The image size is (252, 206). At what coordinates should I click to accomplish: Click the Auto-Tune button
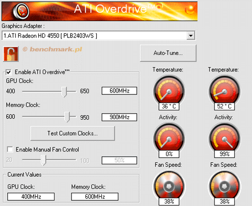(168, 53)
